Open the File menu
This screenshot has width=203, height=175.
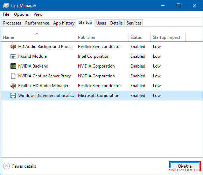click(x=6, y=14)
